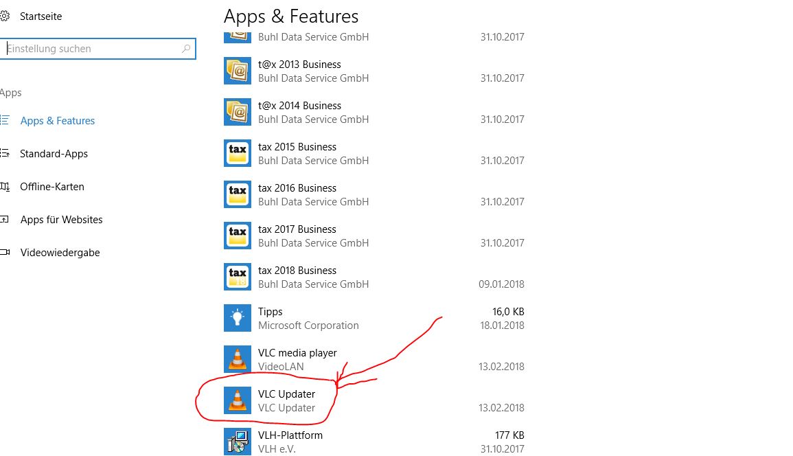The width and height of the screenshot is (793, 456).
Task: Open Apps & Features section
Action: click(57, 120)
